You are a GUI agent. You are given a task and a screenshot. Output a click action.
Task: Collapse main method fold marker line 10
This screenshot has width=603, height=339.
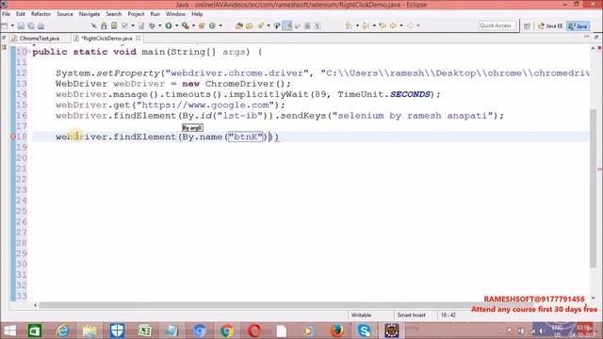(x=29, y=52)
